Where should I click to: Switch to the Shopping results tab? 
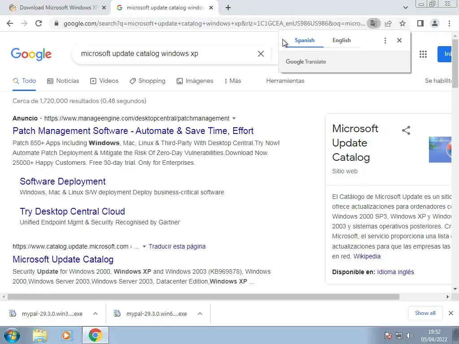click(147, 81)
